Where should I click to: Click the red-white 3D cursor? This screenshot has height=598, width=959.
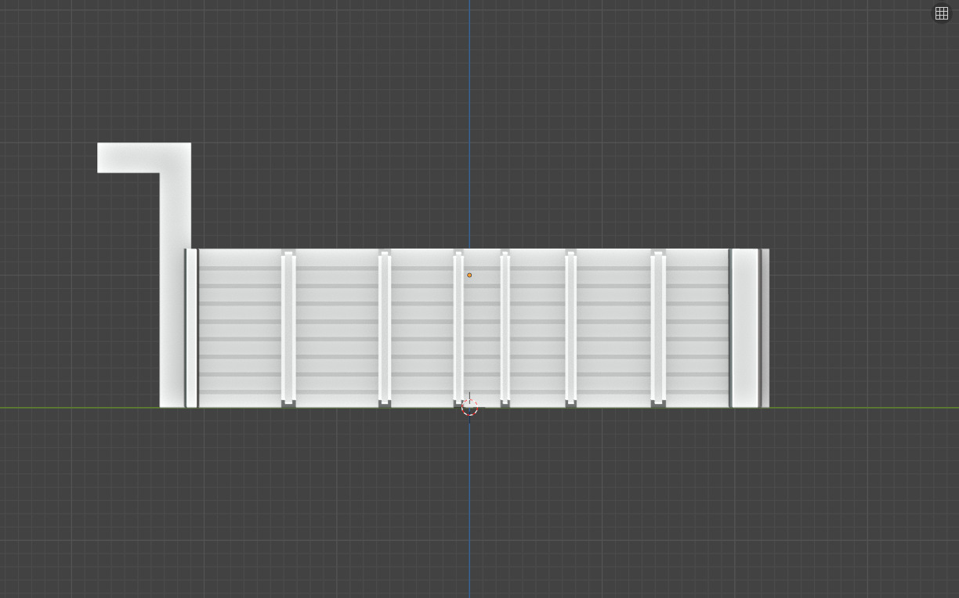coord(469,407)
